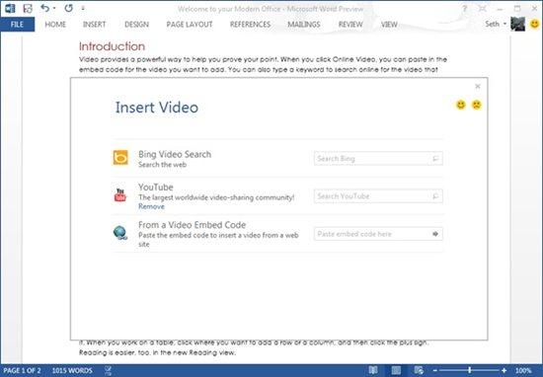Click the proofing errors status bar icon

coord(108,371)
